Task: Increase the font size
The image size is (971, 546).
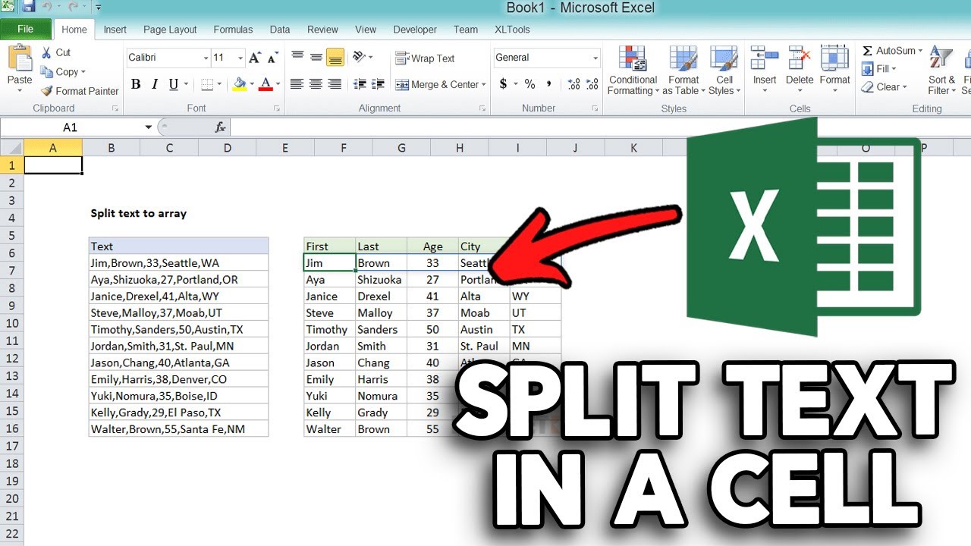Action: click(x=255, y=58)
